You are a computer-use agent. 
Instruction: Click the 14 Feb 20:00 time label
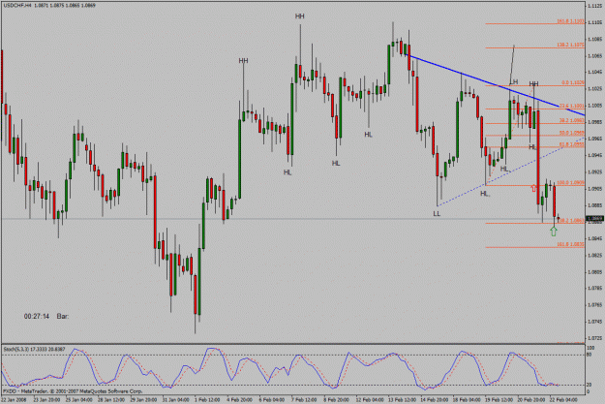(x=435, y=400)
